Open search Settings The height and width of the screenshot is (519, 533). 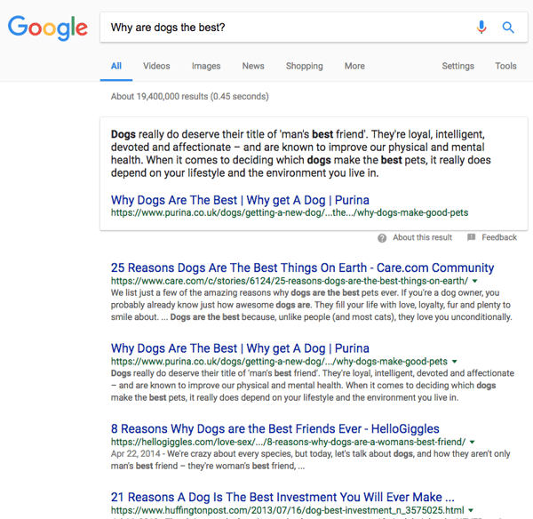pyautogui.click(x=457, y=66)
